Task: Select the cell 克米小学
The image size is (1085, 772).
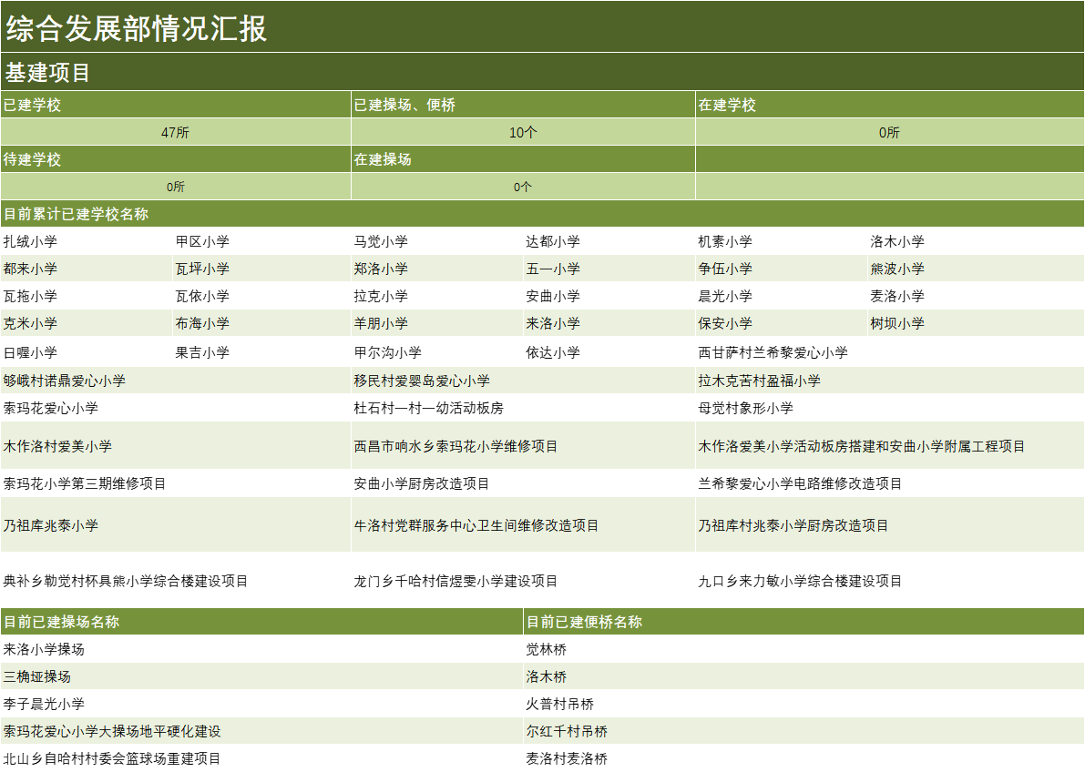Action: click(87, 323)
